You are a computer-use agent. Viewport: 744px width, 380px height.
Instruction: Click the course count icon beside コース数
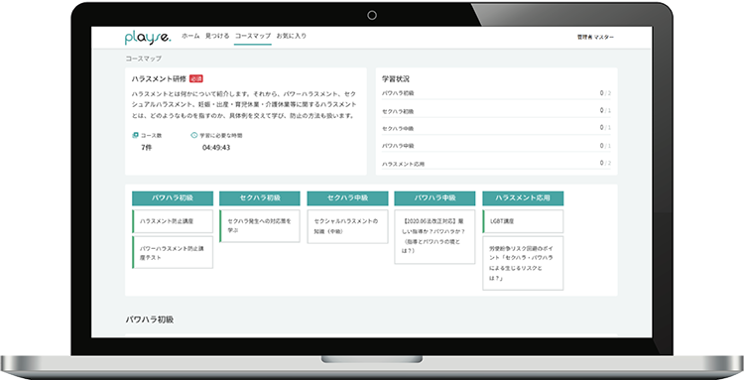pyautogui.click(x=135, y=135)
